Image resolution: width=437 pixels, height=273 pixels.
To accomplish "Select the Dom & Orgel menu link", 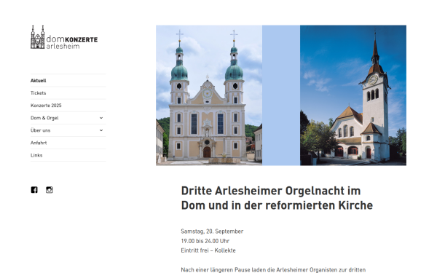I will pyautogui.click(x=44, y=118).
